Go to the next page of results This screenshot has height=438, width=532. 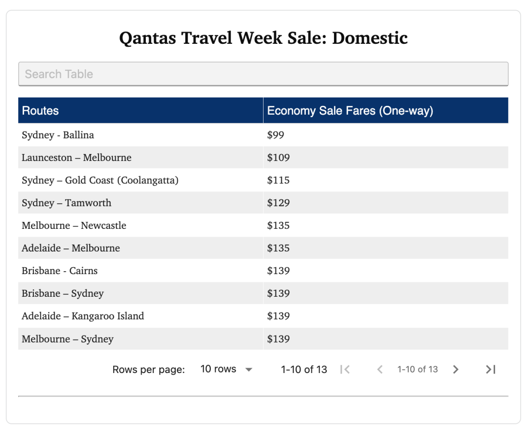point(456,370)
